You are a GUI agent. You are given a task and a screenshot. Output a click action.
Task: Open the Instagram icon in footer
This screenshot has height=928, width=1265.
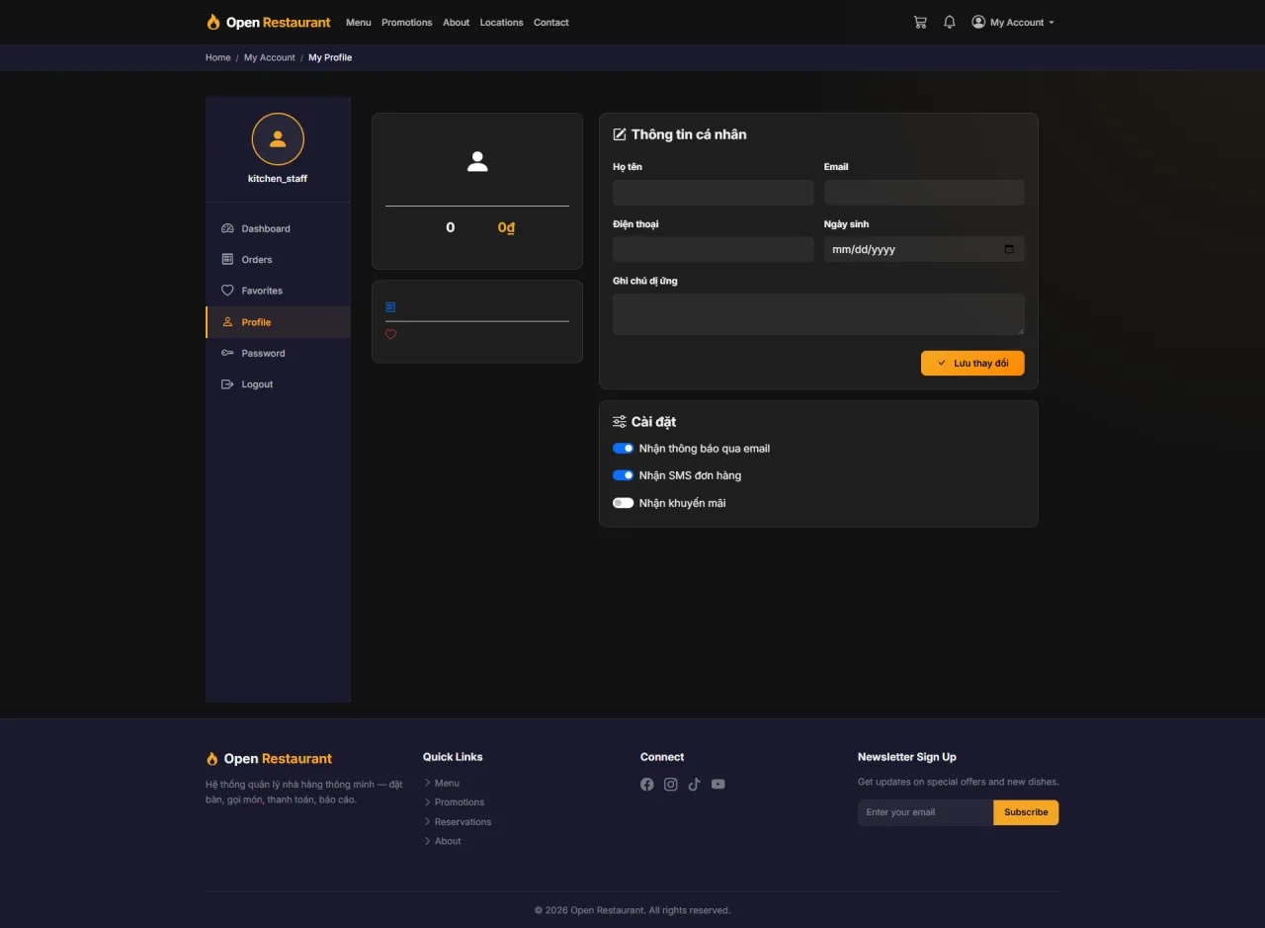coord(671,785)
